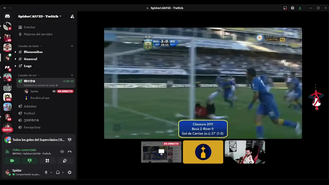Open the inbox icon with red dot
The width and height of the screenshot is (329, 185).
click(x=285, y=8)
